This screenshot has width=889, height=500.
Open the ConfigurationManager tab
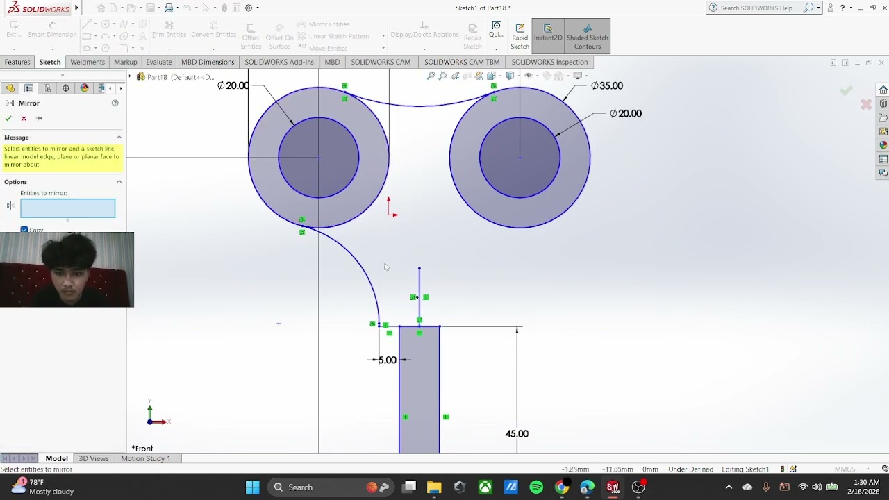[47, 88]
